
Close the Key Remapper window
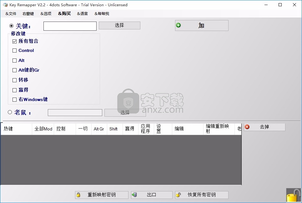click(294, 5)
